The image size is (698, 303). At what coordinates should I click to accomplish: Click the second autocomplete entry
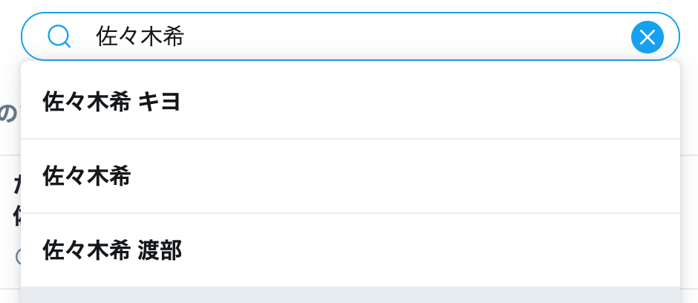pos(349,176)
